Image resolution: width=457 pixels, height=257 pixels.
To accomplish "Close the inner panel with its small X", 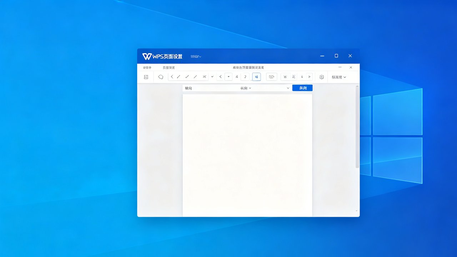I will (351, 67).
